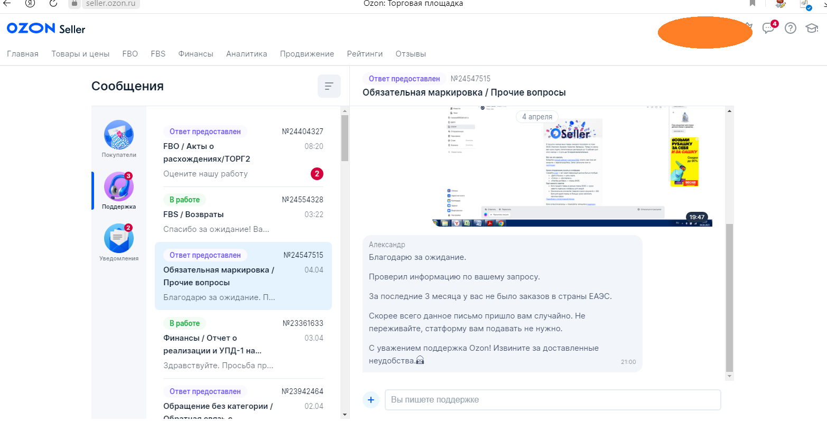The image size is (827, 421).
Task: Open the message list filter button
Action: pos(329,86)
